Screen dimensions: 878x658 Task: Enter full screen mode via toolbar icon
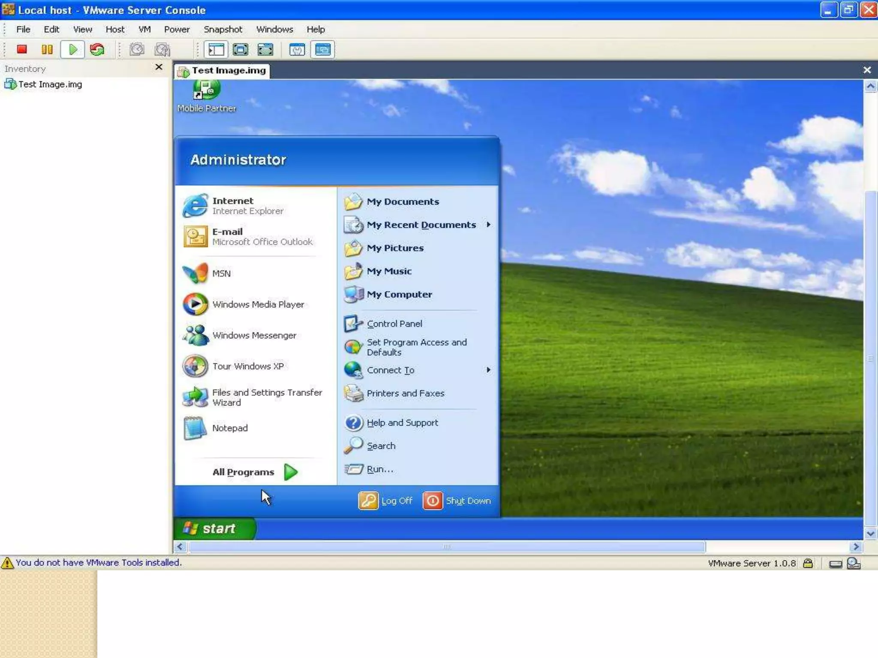[x=241, y=50]
